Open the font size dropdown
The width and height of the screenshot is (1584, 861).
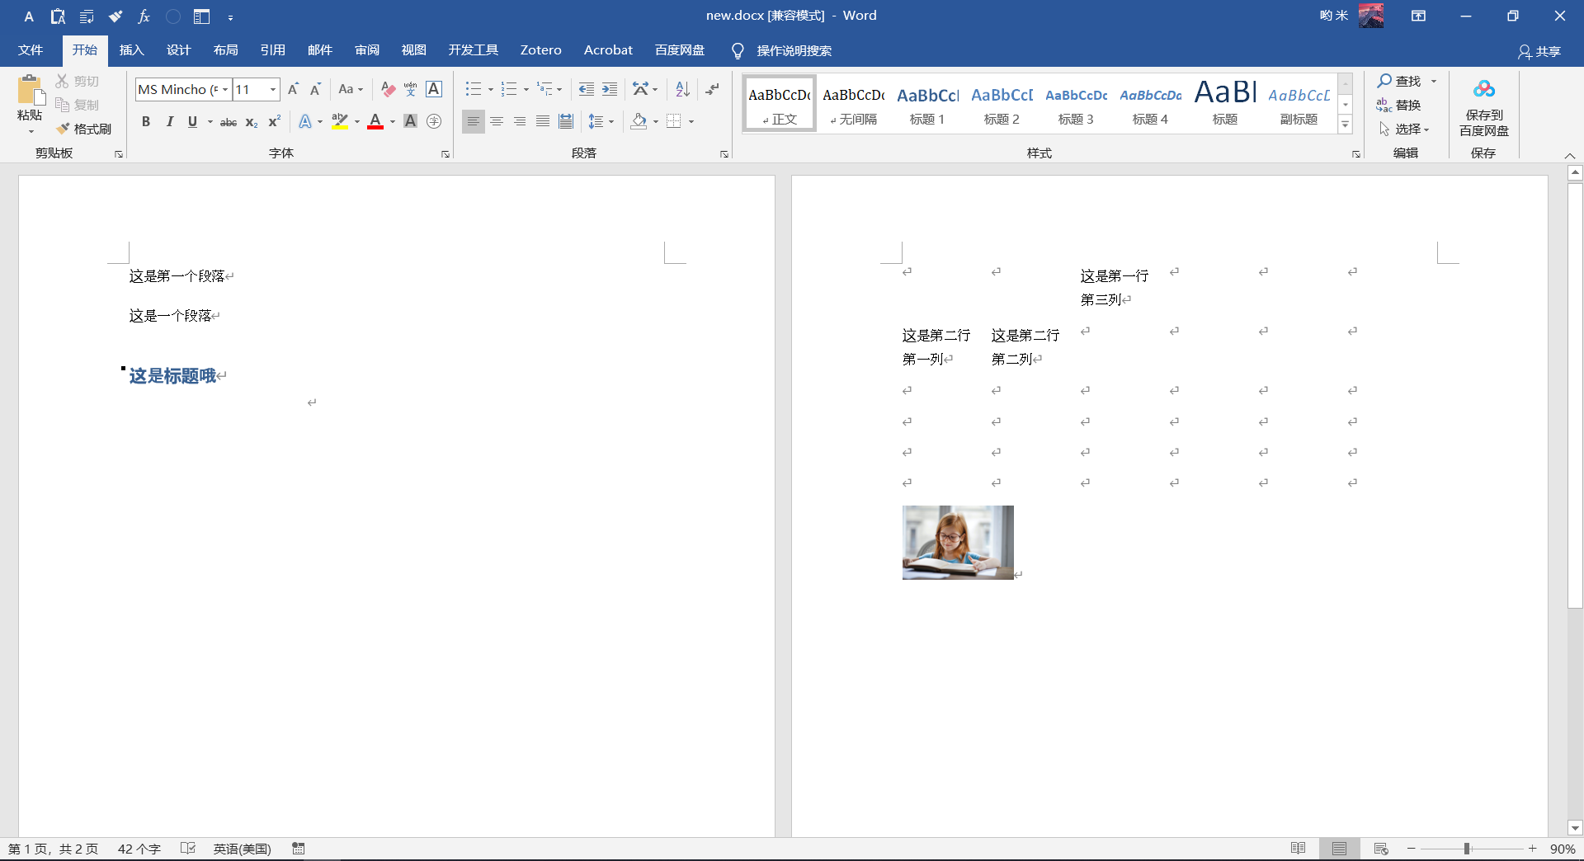pos(273,89)
